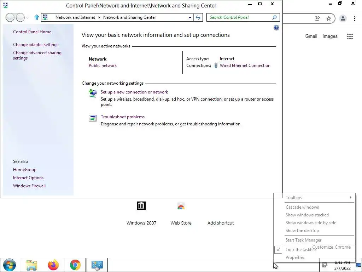The width and height of the screenshot is (362, 272).
Task: Open the Windows Start button
Action: tap(10, 265)
